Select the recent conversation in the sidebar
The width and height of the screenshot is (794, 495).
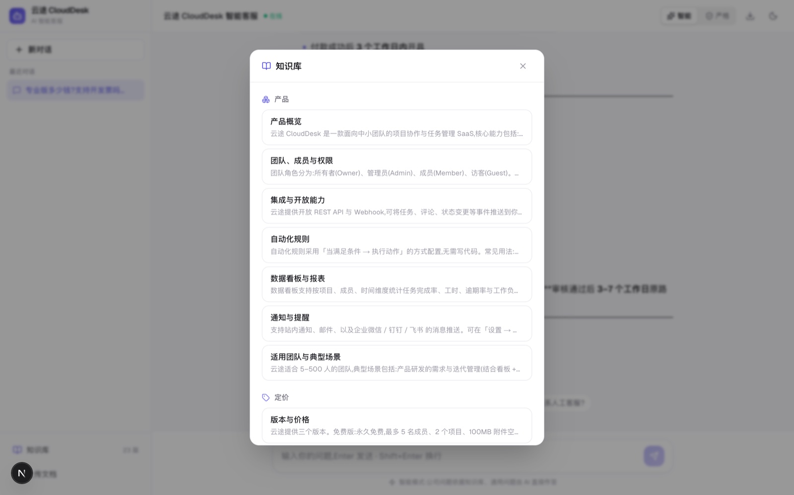76,90
